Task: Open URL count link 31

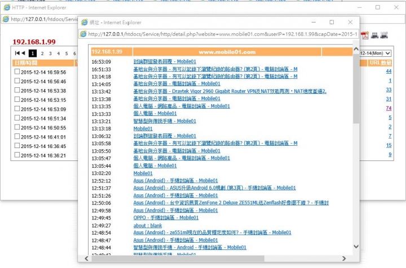Action: click(389, 99)
